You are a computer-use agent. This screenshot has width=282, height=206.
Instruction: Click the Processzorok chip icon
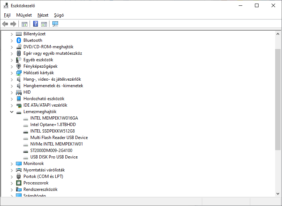19,183
